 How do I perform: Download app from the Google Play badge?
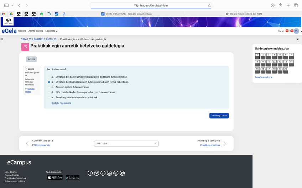(x=73, y=177)
